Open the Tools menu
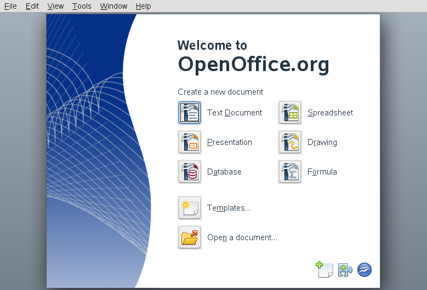 [82, 6]
